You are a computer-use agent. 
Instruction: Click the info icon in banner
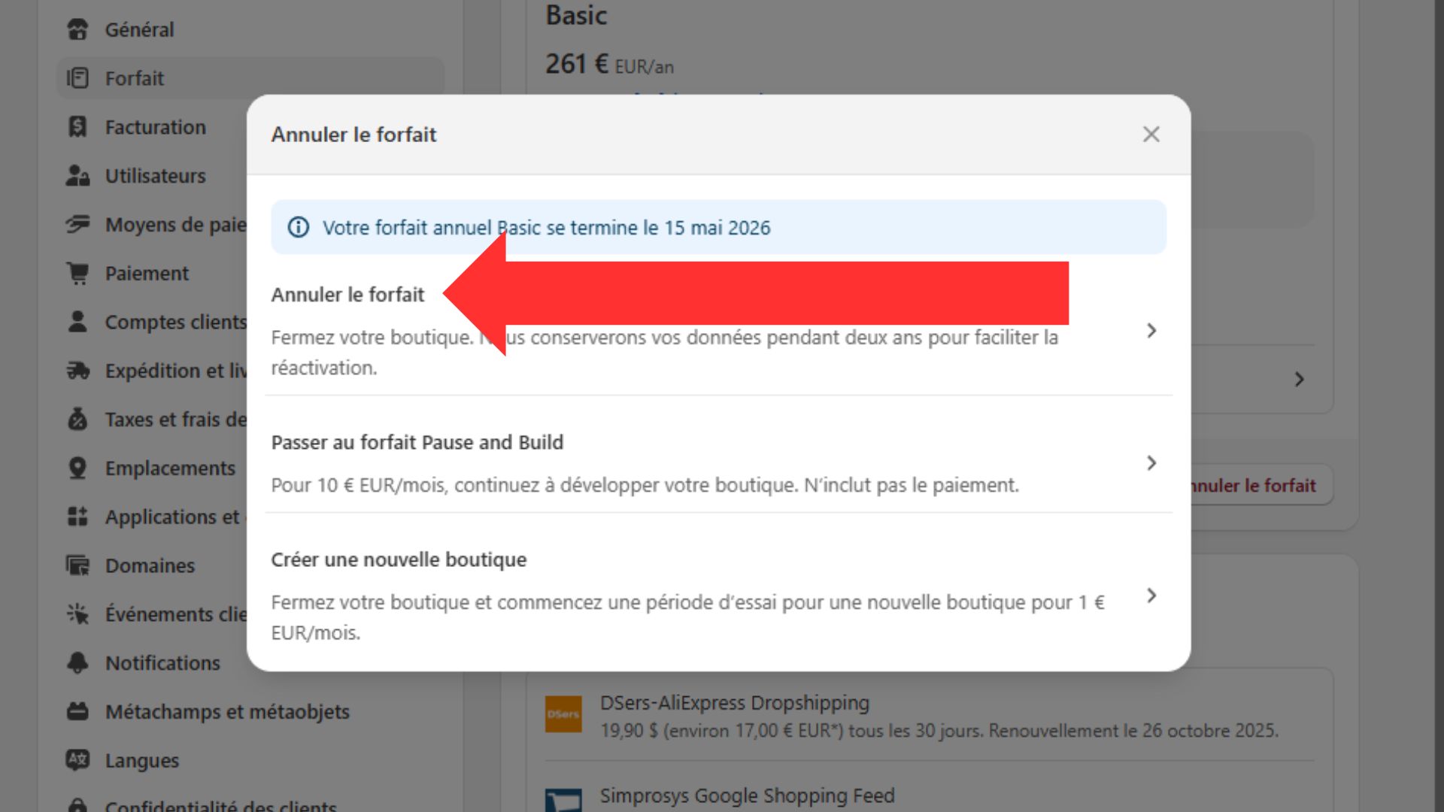point(299,227)
